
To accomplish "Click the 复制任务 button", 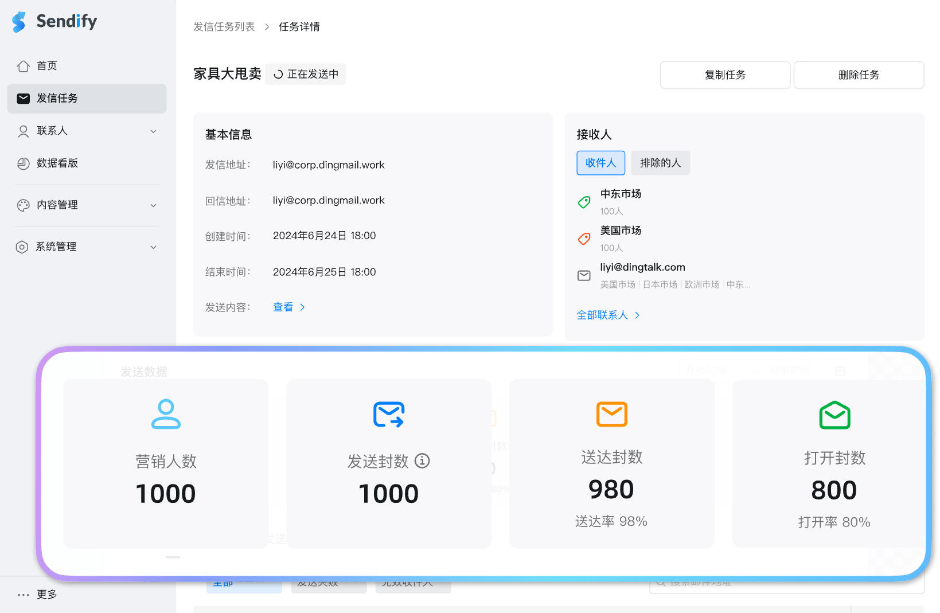I will (x=724, y=75).
